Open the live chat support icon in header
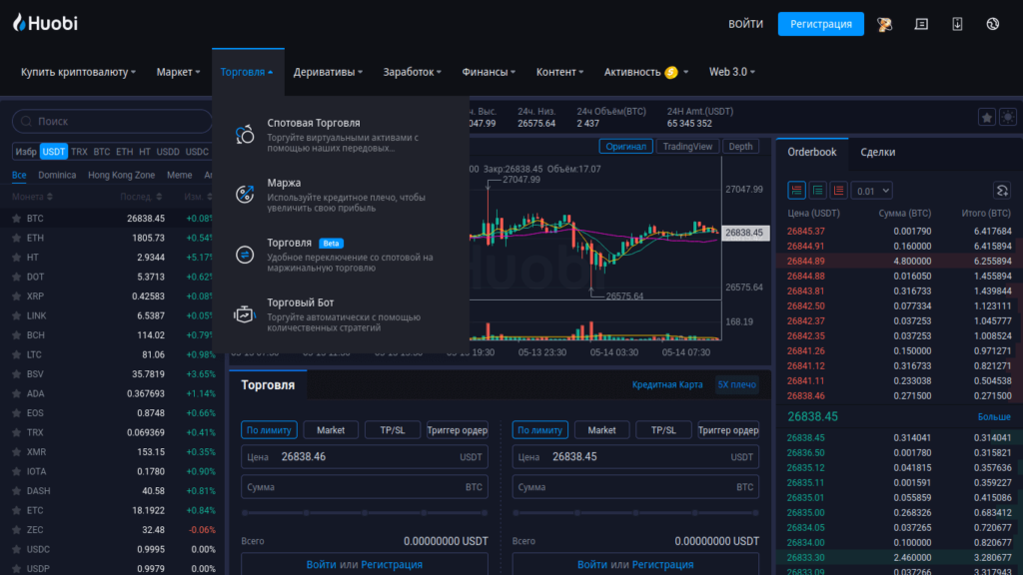The image size is (1023, 575). [921, 23]
